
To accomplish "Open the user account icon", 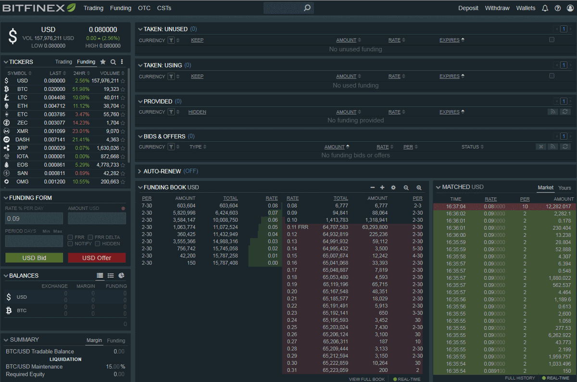I will pos(570,8).
